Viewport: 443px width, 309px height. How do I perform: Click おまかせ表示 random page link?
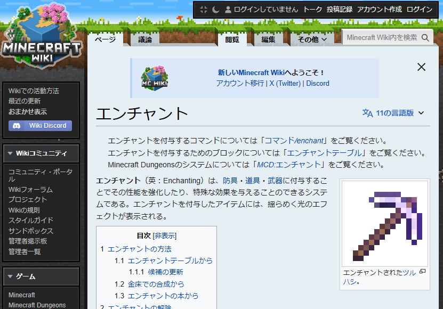click(x=28, y=111)
